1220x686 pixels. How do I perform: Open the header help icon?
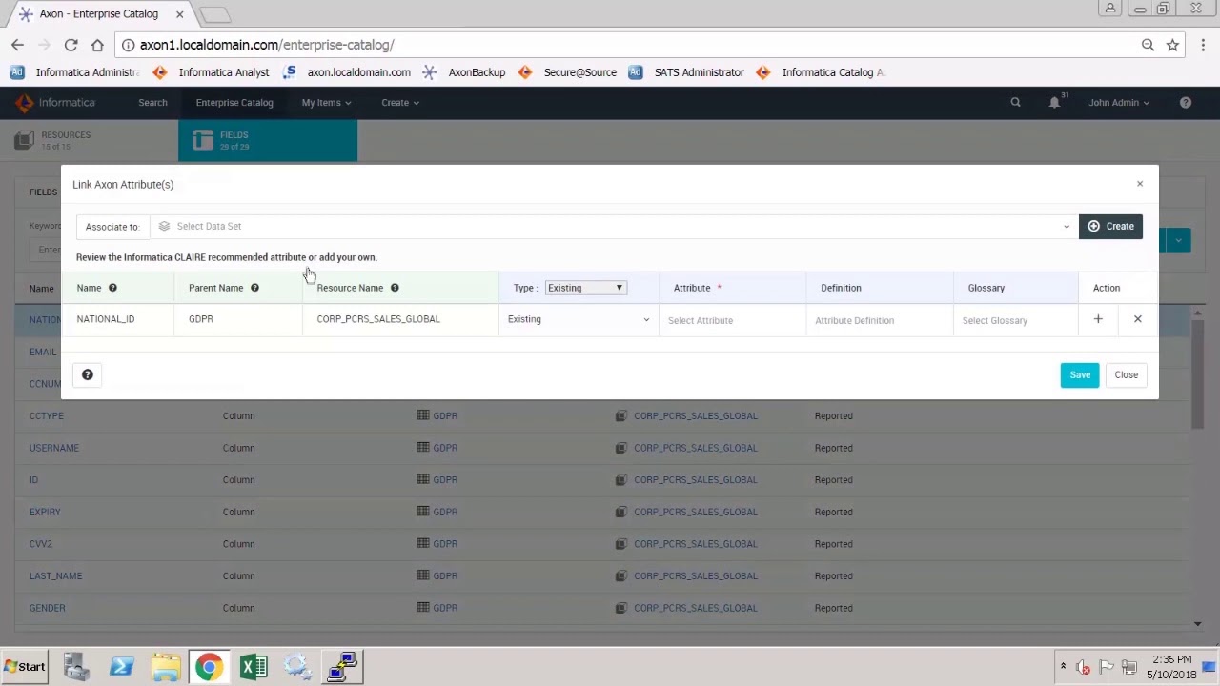coord(1186,103)
